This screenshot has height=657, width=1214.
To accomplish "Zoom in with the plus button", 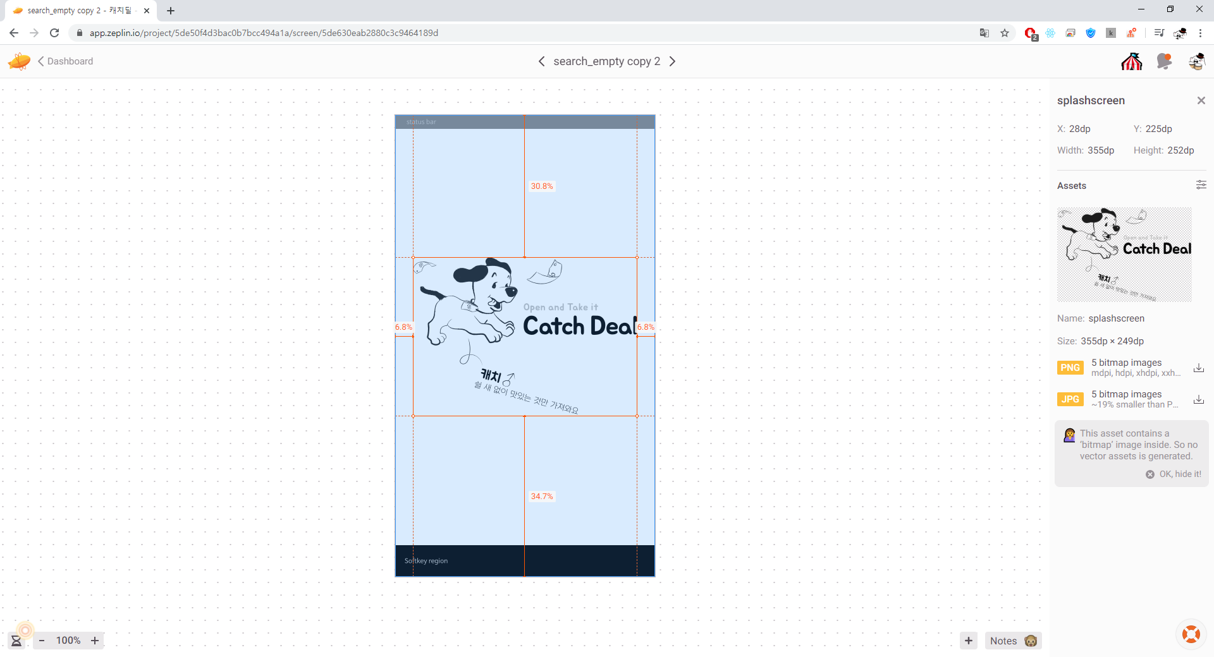I will click(x=95, y=641).
